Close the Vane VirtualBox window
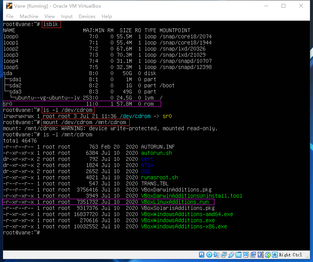Viewport: 313px width, 262px height. 301,6
